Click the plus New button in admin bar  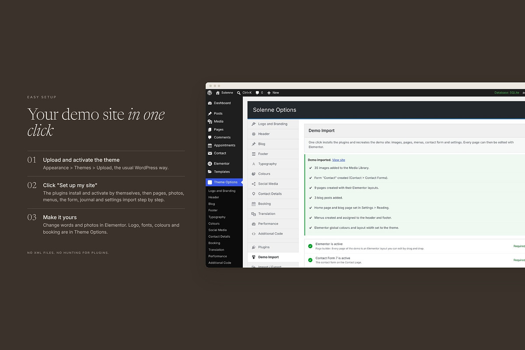tap(273, 93)
